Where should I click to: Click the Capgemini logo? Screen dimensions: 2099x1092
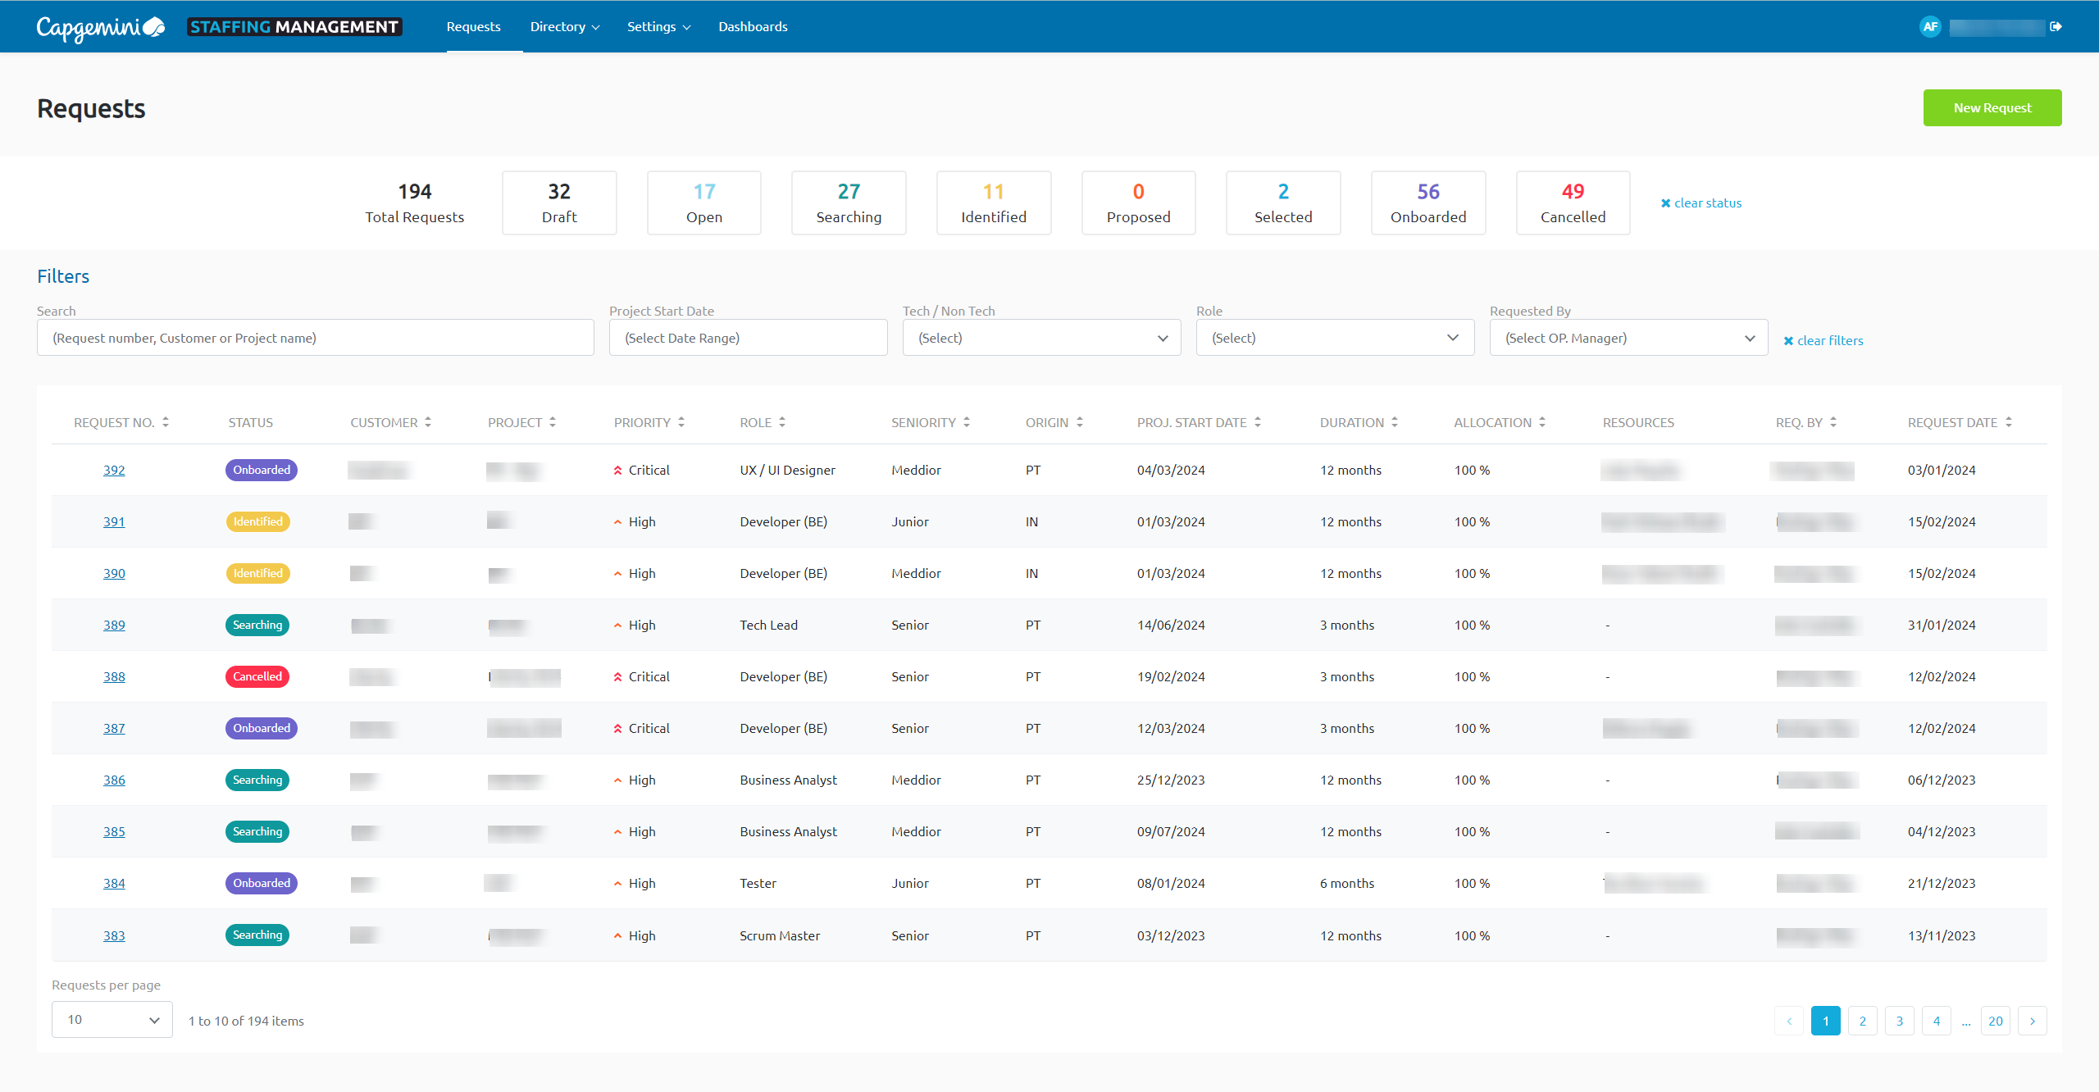[100, 28]
